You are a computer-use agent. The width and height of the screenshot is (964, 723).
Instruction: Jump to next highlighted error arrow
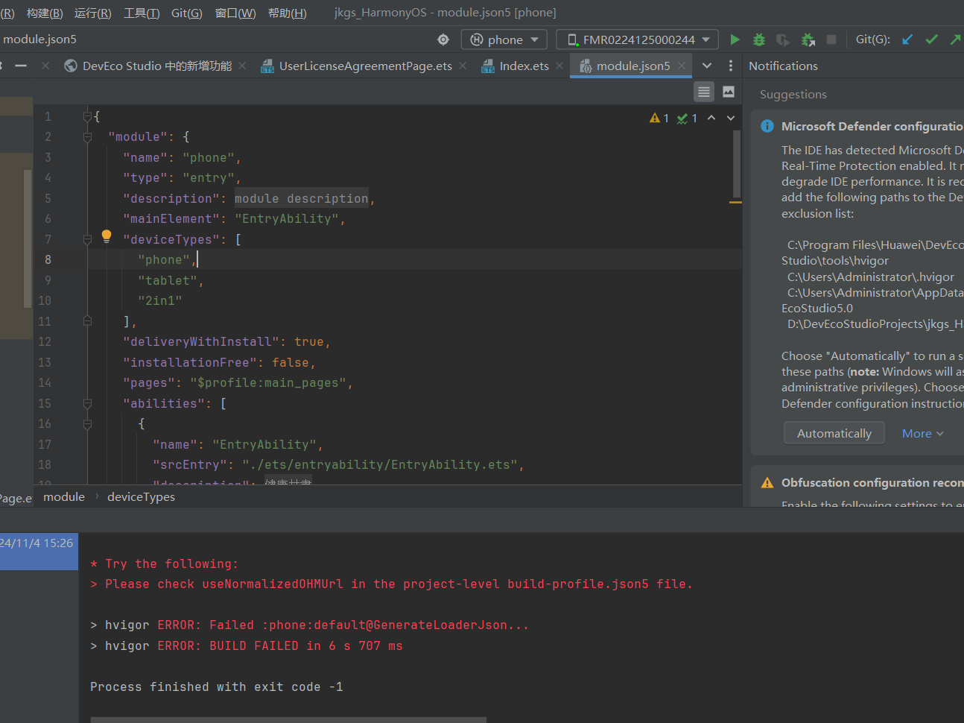click(x=731, y=118)
